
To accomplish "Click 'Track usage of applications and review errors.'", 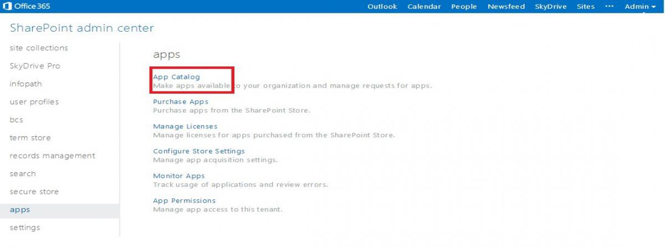I will (x=241, y=184).
